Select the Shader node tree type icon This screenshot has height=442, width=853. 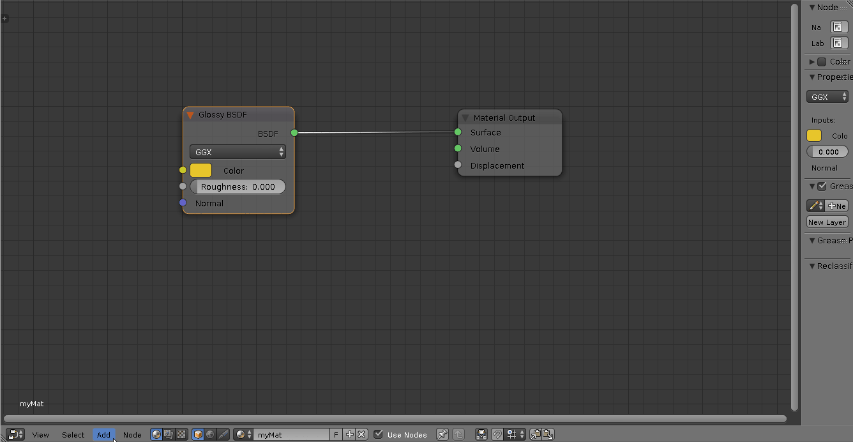[x=156, y=434]
